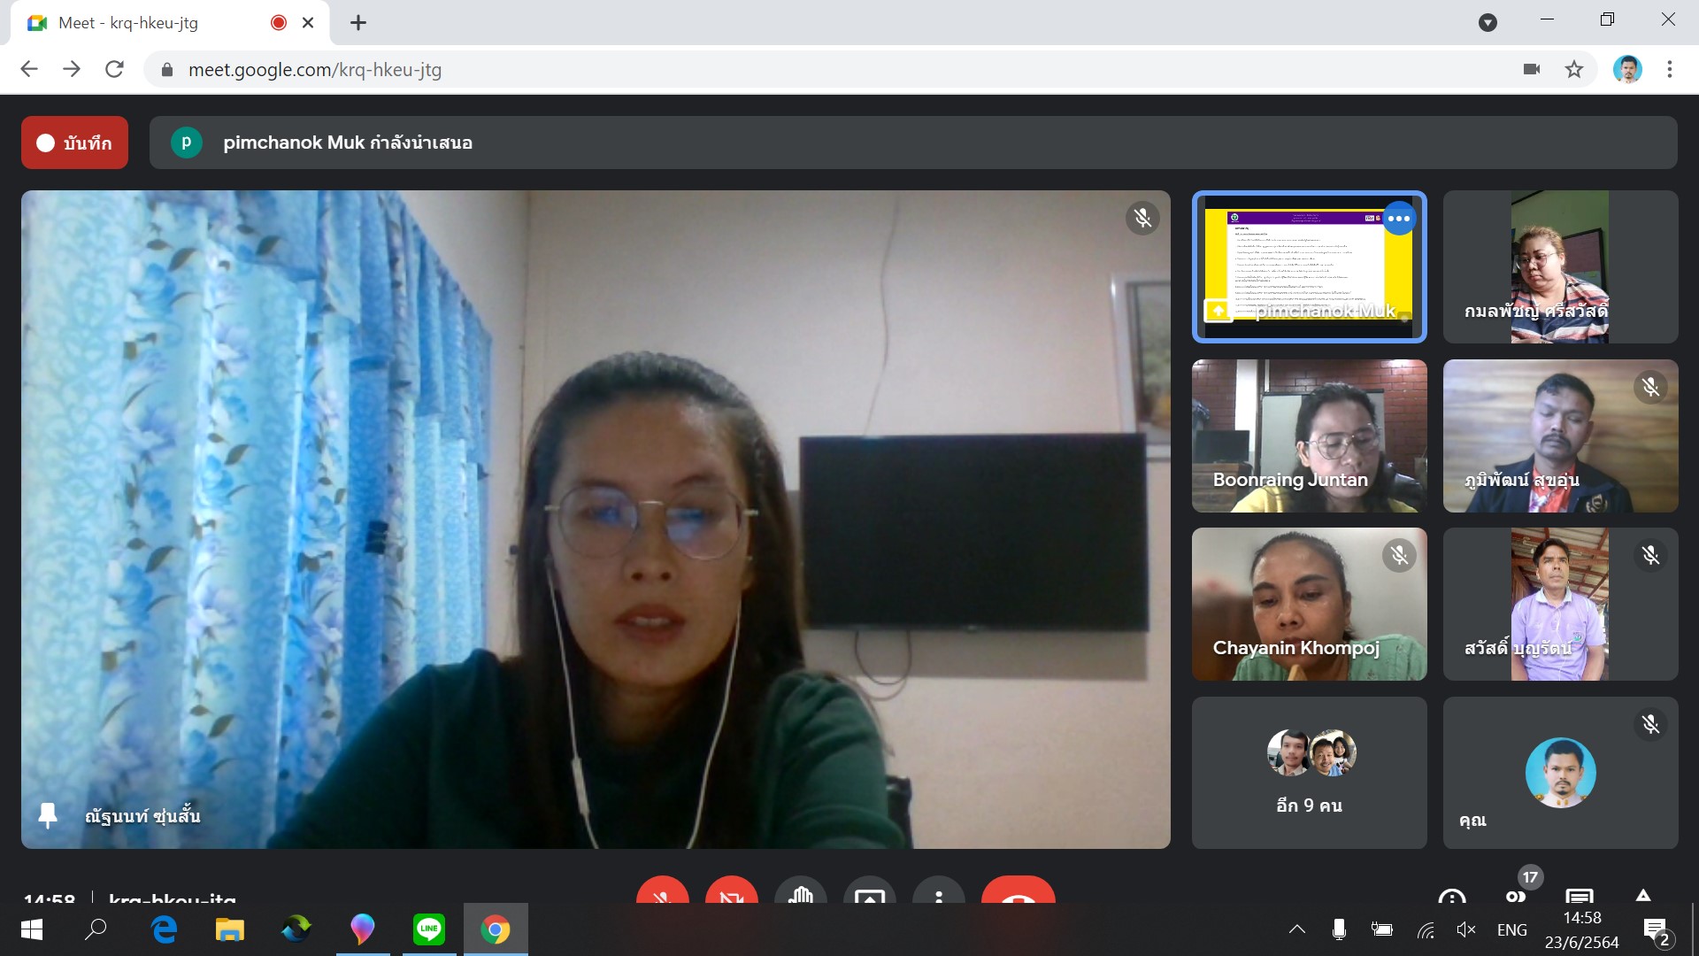Open the in-call chat panel
1699x956 pixels.
click(1579, 895)
